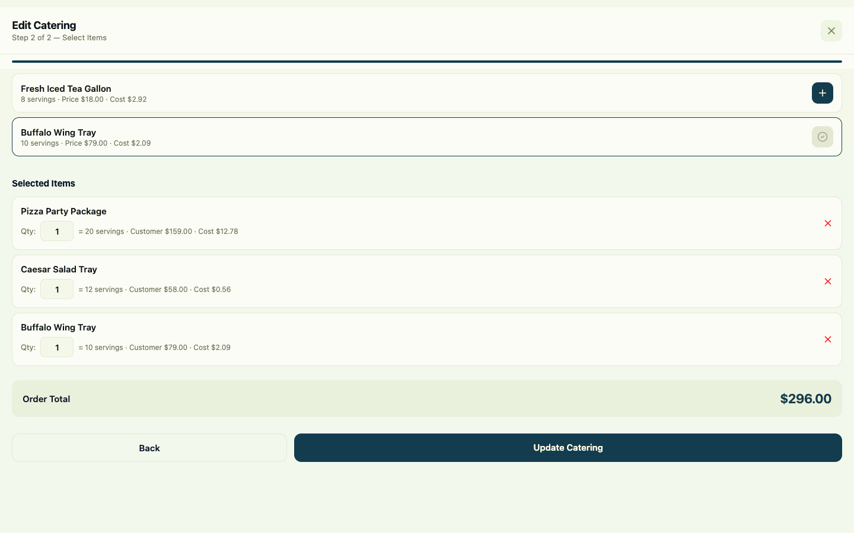
Task: Go Back to the previous step
Action: pyautogui.click(x=149, y=448)
